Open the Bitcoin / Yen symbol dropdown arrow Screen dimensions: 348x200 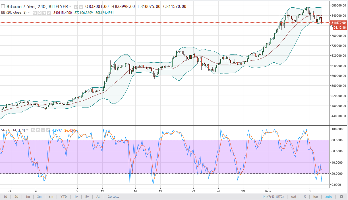(71, 7)
